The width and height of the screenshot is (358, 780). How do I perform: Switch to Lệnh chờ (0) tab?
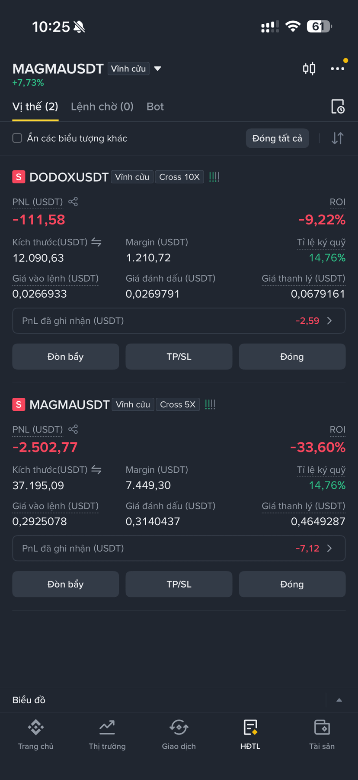(x=102, y=107)
